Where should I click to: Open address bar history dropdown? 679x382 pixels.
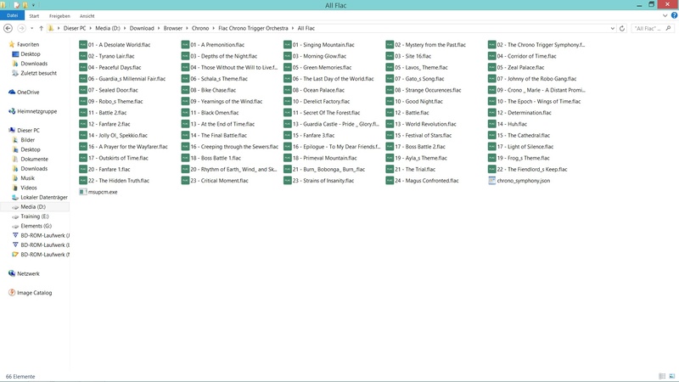(x=612, y=28)
